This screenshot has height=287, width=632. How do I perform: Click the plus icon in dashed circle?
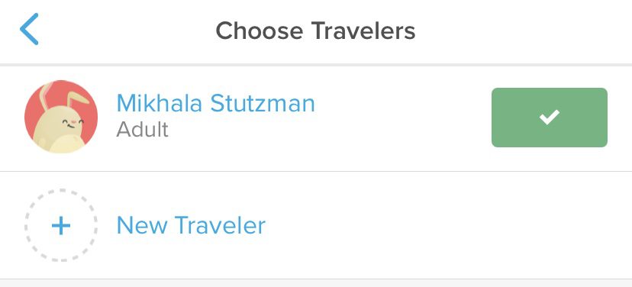[x=61, y=225]
